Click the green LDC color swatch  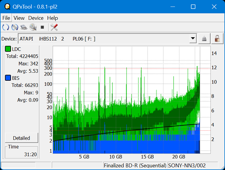coord(8,49)
